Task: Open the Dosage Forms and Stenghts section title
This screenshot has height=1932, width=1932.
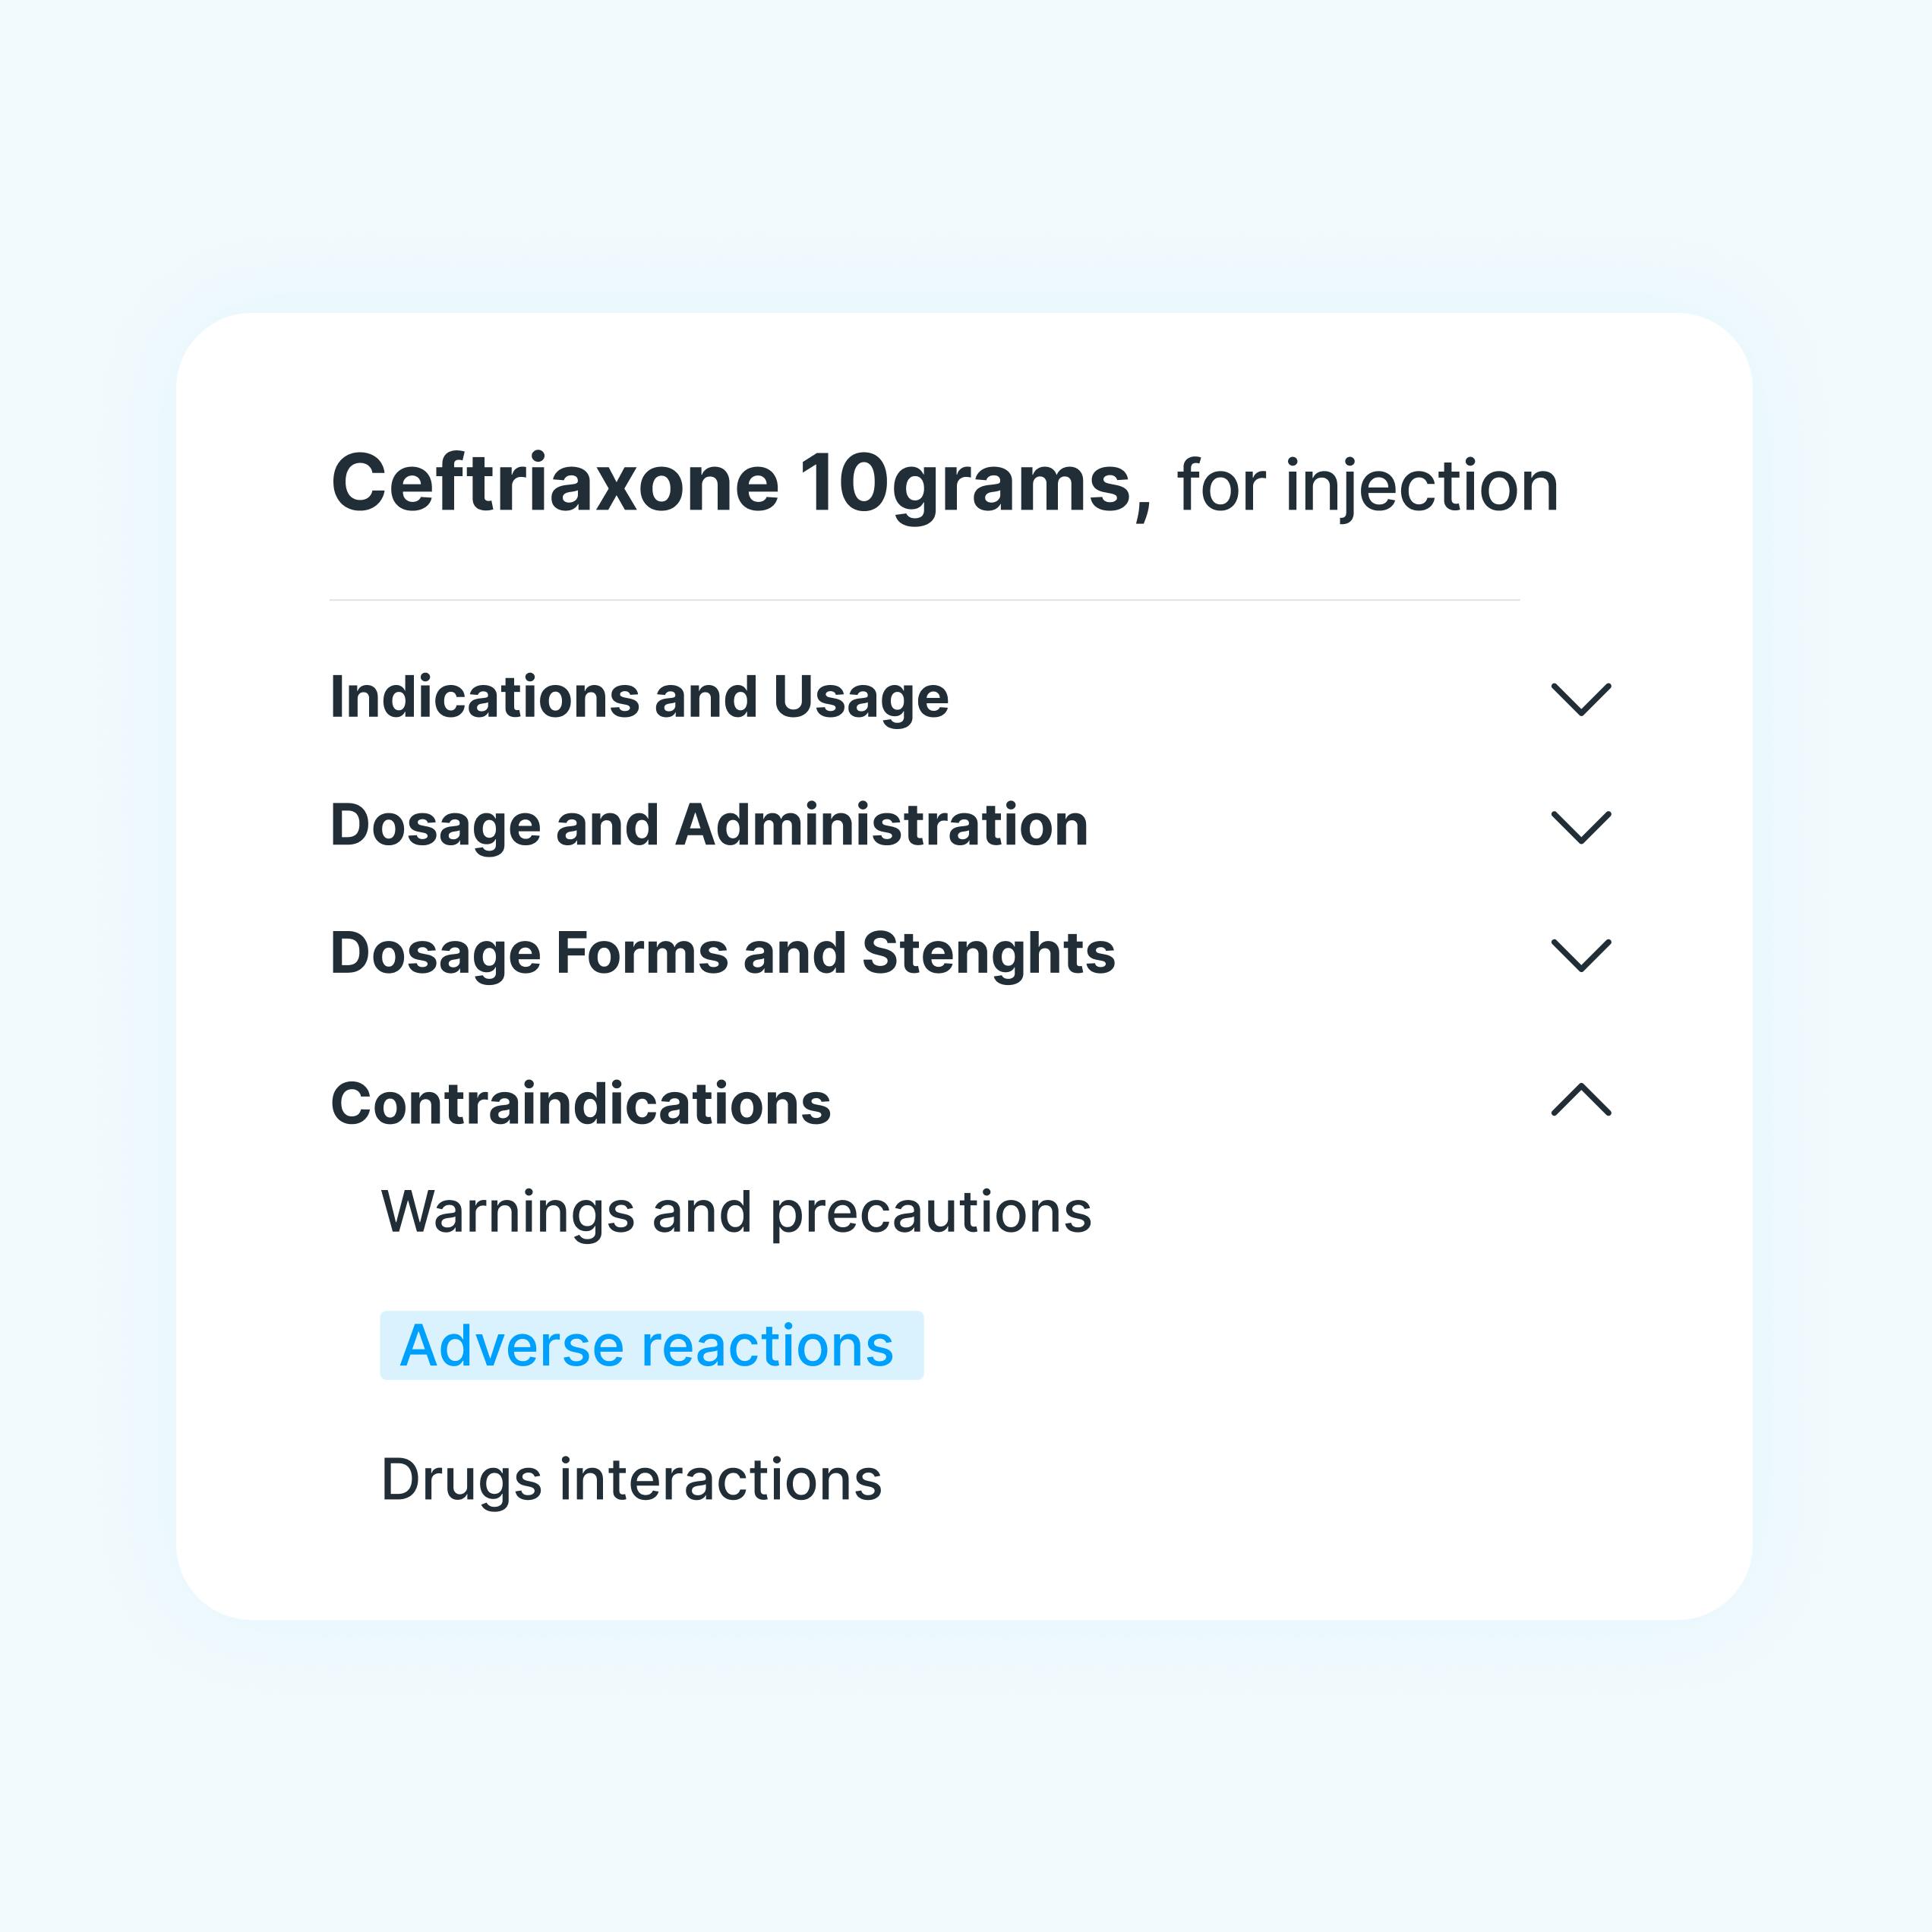Action: click(722, 953)
